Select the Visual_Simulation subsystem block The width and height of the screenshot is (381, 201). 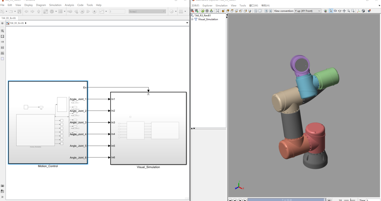pos(148,128)
